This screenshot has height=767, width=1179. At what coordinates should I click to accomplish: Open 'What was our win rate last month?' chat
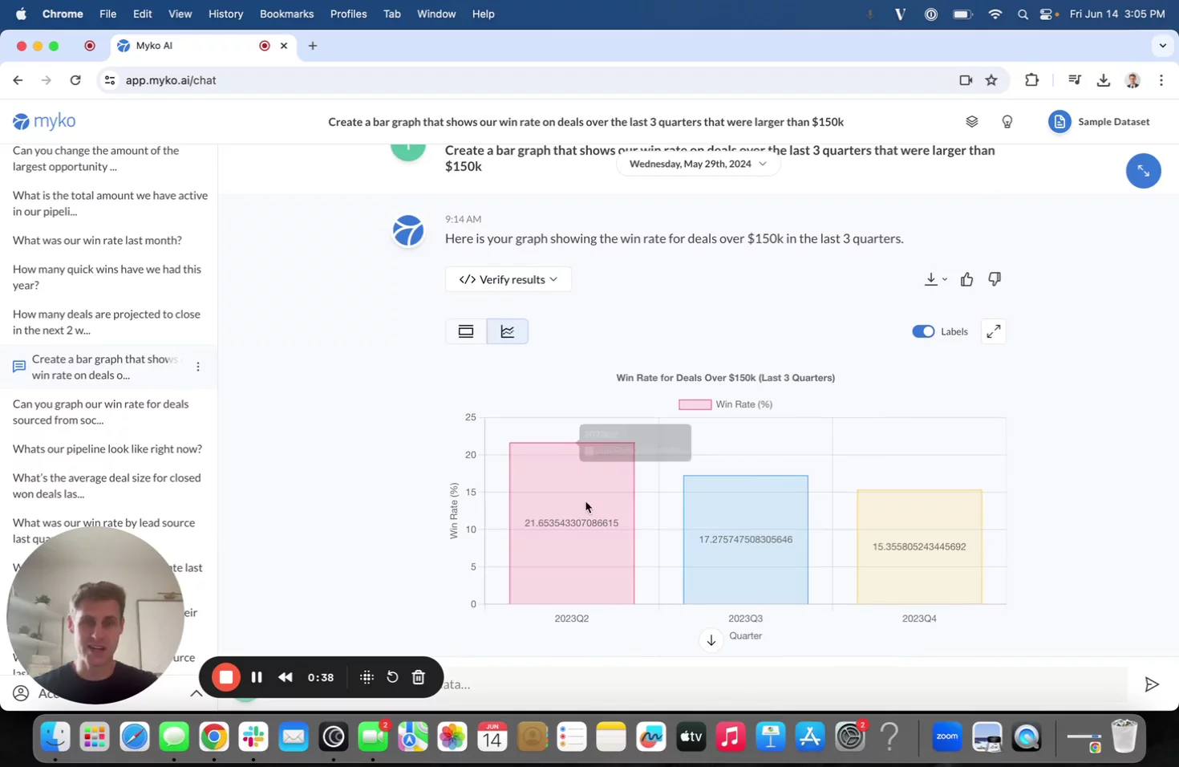[97, 241]
